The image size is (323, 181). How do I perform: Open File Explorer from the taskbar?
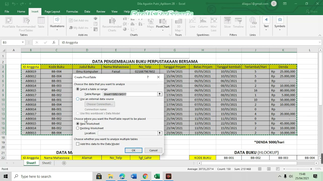[x=111, y=176]
